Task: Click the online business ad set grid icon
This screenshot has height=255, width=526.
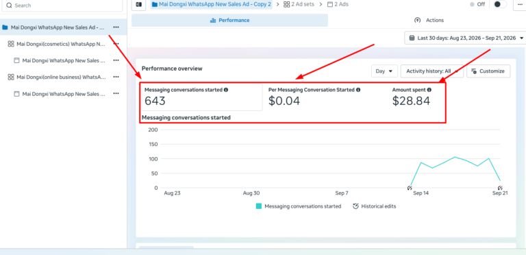Action: pos(11,77)
